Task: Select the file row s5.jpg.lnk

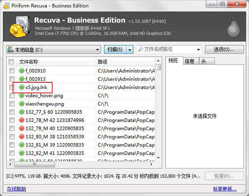Action: 81,87
